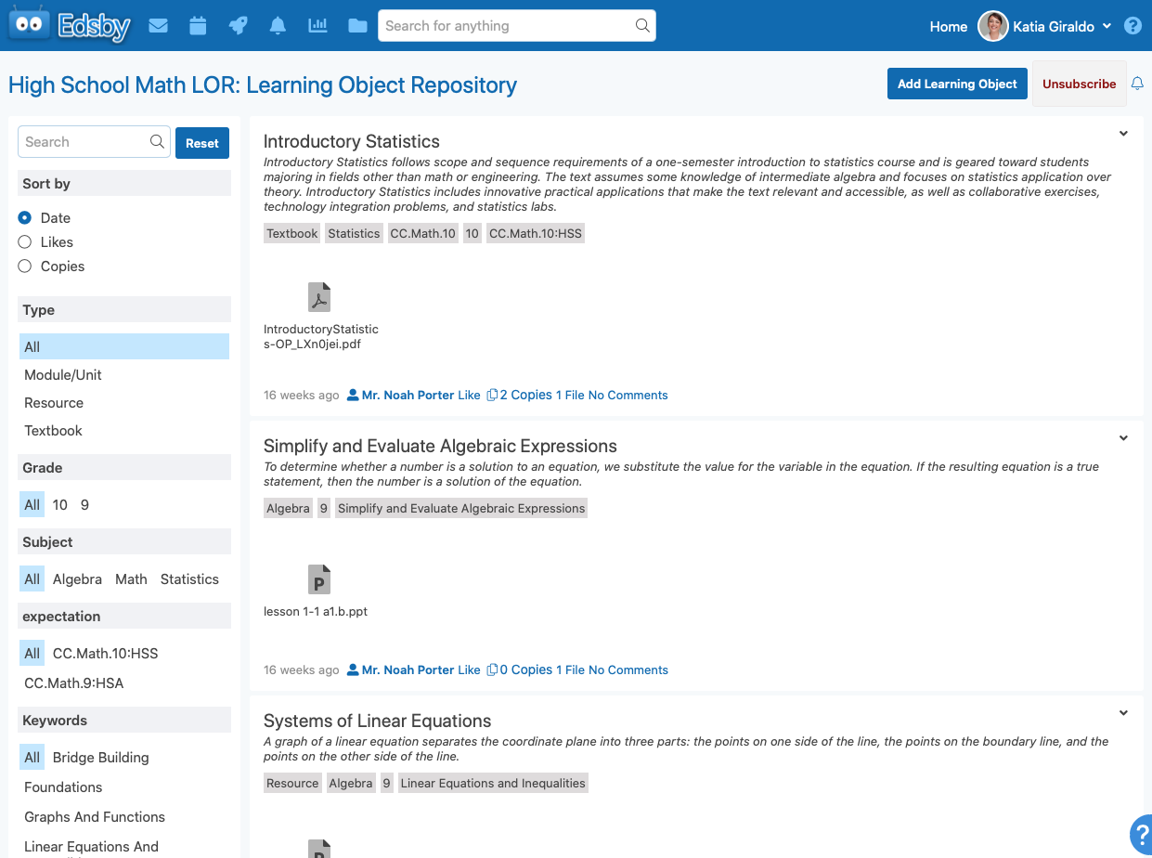
Task: Open the Messages envelope icon
Action: pos(158,26)
